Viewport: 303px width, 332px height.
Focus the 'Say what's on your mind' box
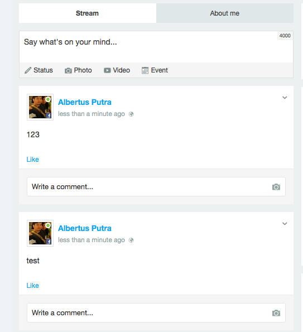click(x=156, y=47)
